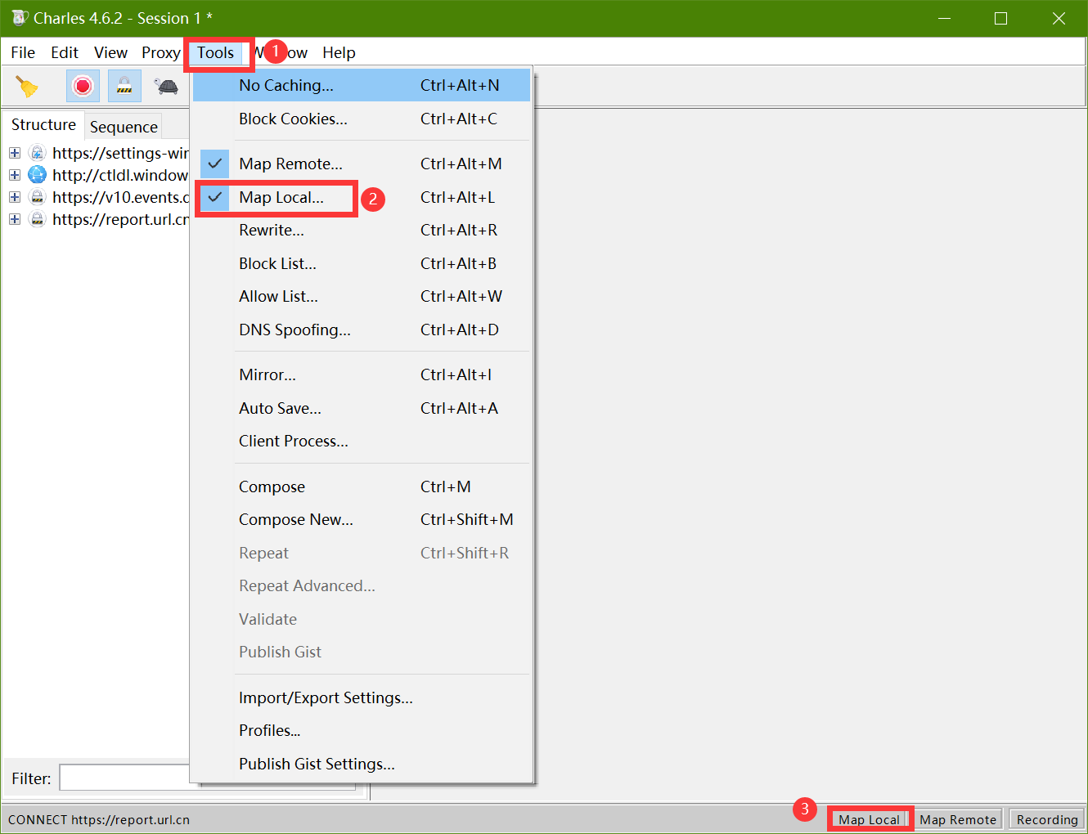The height and width of the screenshot is (834, 1088).
Task: Toggle SSL Proxying via the padlock toolbar icon
Action: pos(124,85)
